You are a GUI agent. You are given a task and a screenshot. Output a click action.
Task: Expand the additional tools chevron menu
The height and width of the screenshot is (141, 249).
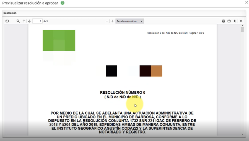point(241,21)
